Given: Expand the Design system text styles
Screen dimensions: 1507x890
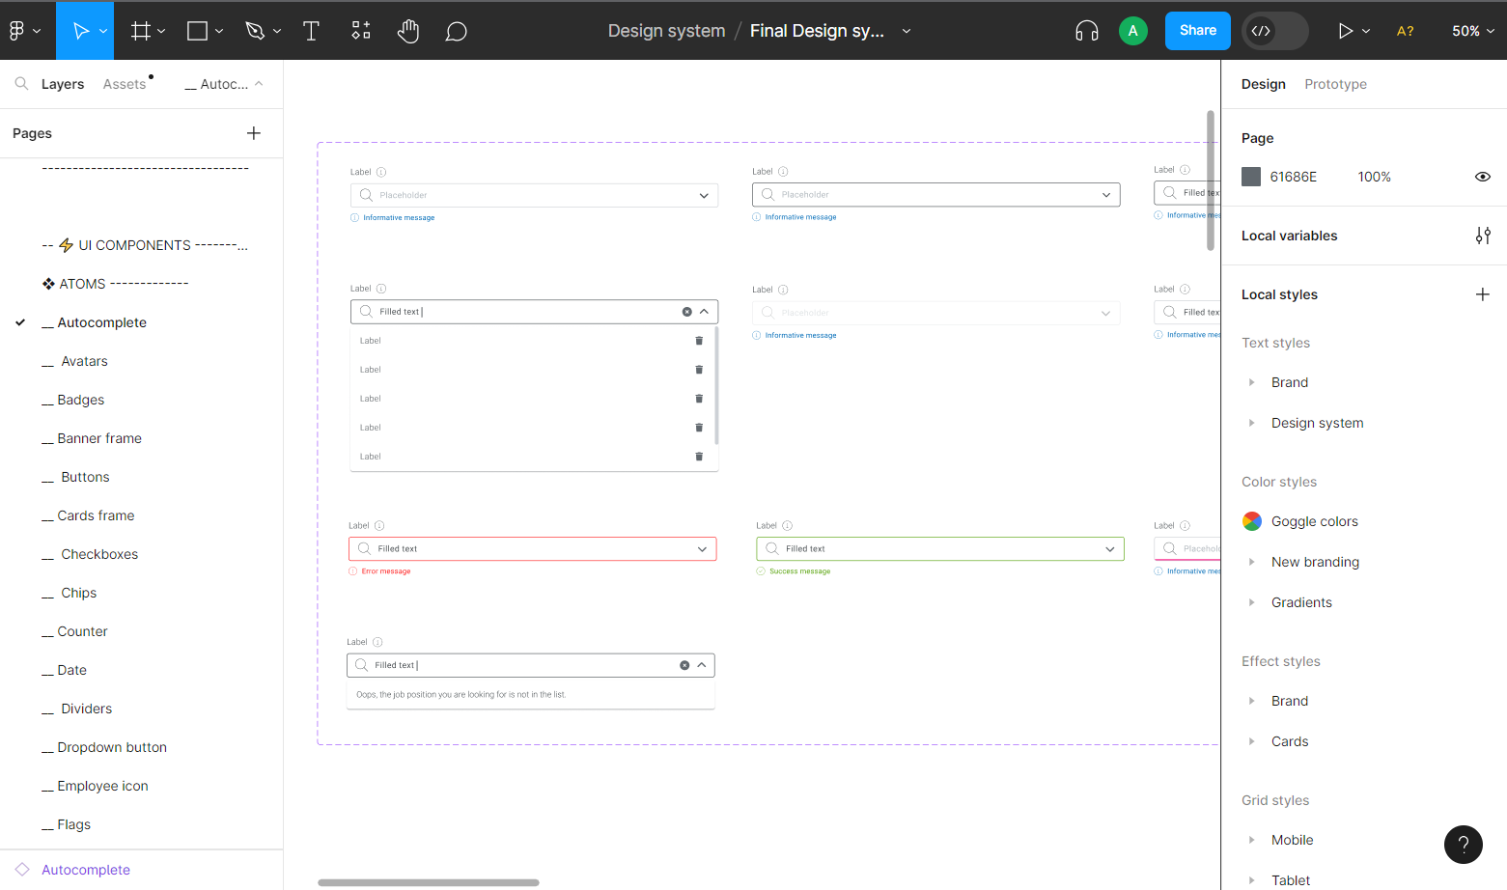Looking at the screenshot, I should [x=1252, y=423].
